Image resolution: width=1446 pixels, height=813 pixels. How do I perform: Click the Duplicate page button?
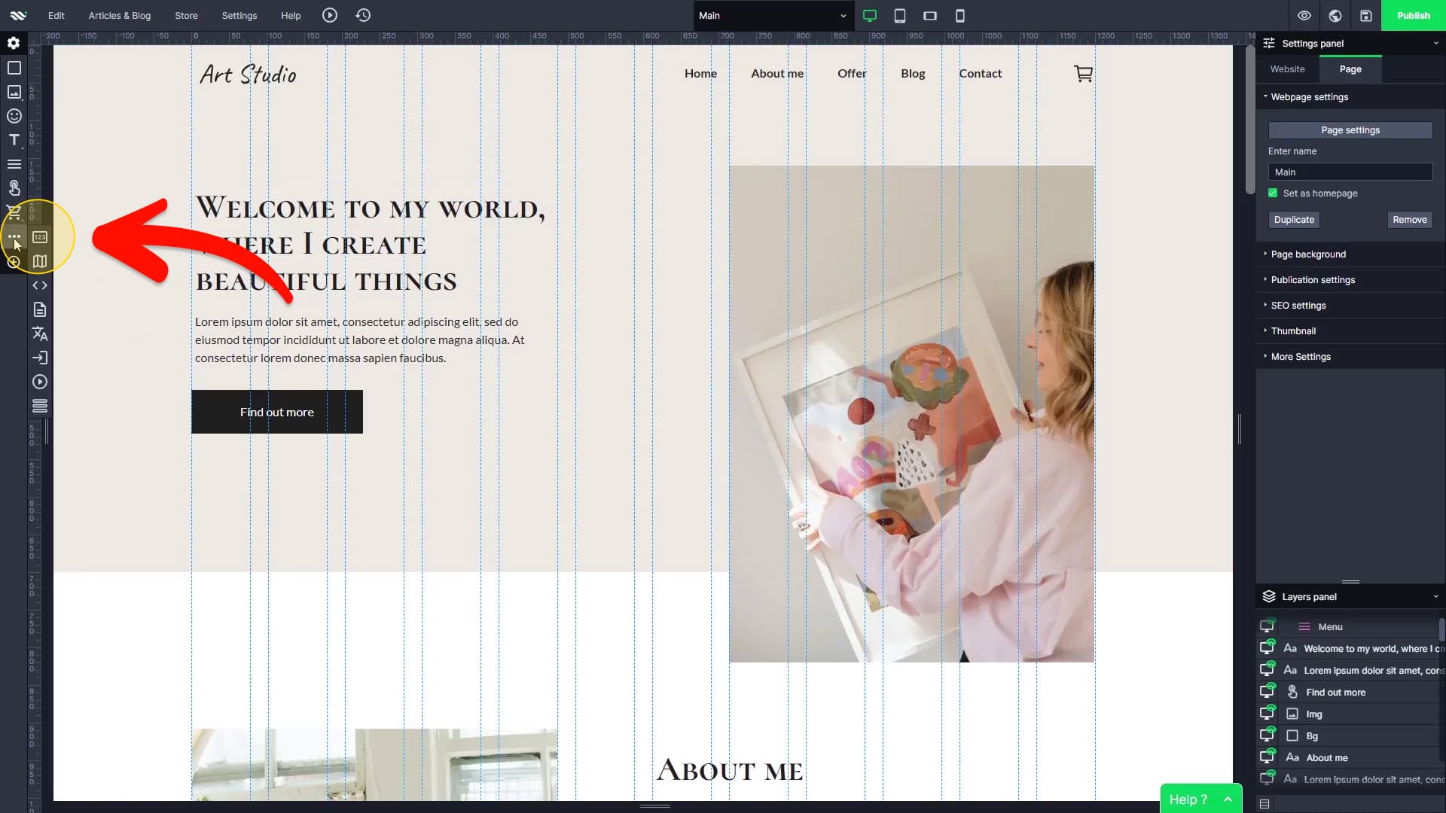click(1294, 220)
